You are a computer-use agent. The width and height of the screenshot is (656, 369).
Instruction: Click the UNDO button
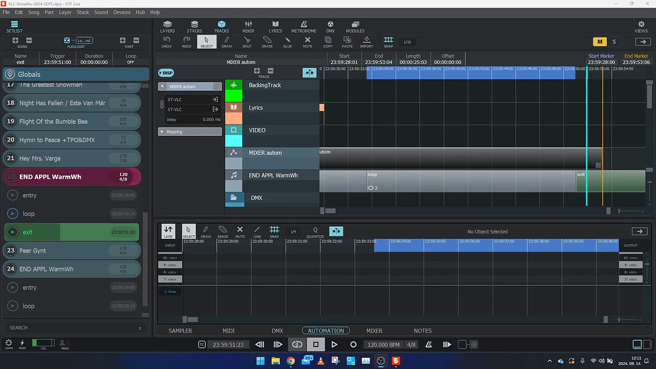pos(167,42)
